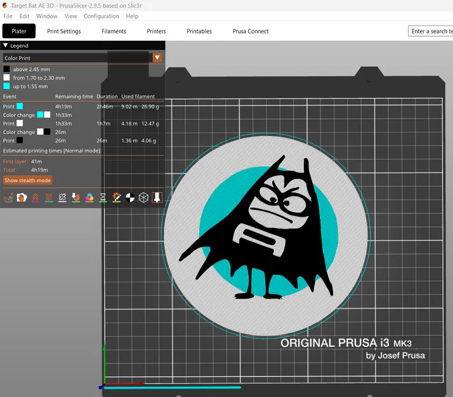This screenshot has height=397, width=453.
Task: Open the View menu
Action: click(70, 16)
